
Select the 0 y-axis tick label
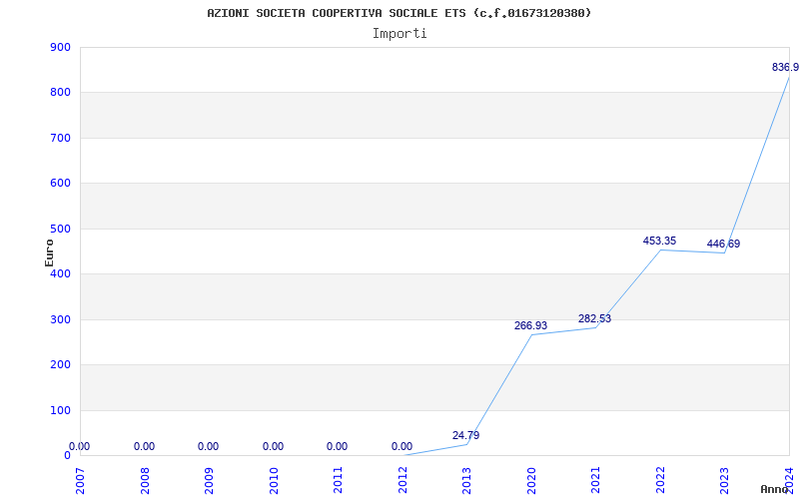pos(67,455)
